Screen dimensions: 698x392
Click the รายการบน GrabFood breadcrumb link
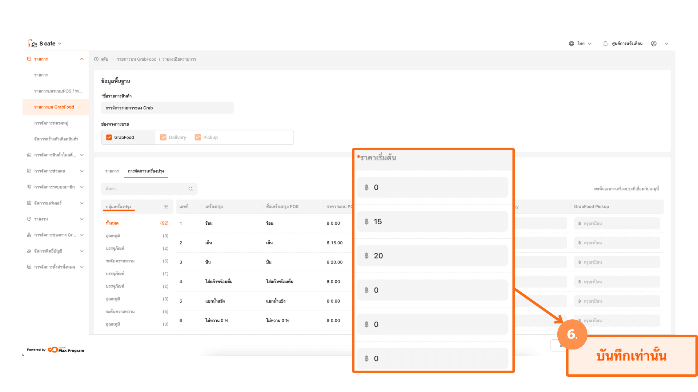click(x=136, y=59)
